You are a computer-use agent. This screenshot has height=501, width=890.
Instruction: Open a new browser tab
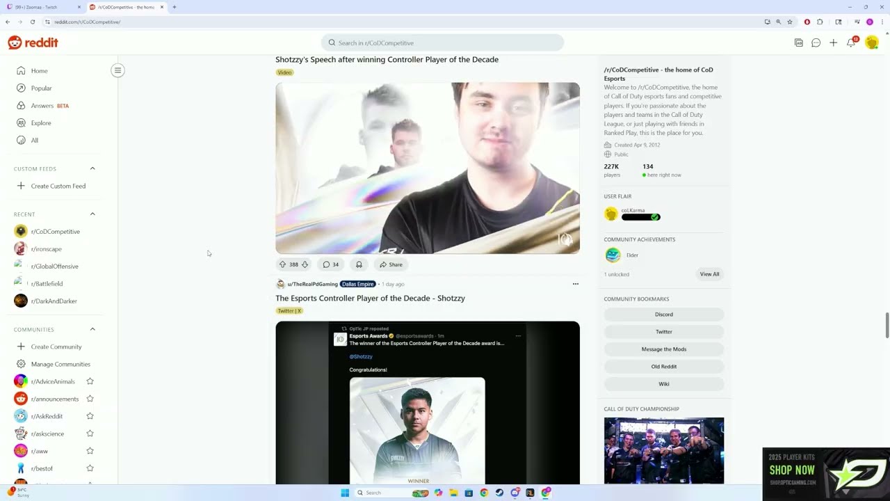tap(174, 7)
